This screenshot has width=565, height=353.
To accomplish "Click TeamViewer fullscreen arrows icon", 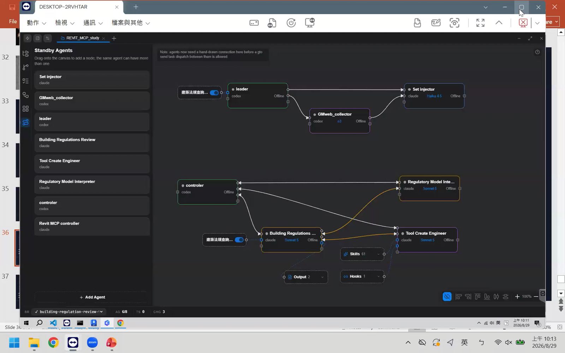I will click(480, 23).
